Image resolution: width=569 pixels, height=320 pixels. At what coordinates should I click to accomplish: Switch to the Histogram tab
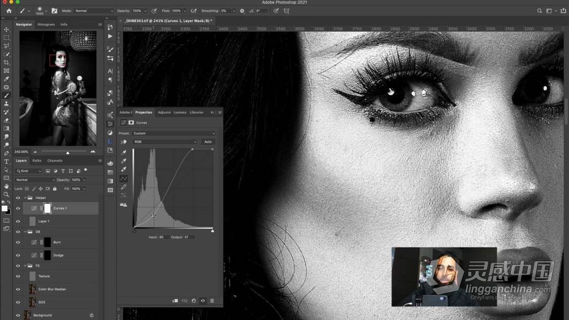coord(46,24)
